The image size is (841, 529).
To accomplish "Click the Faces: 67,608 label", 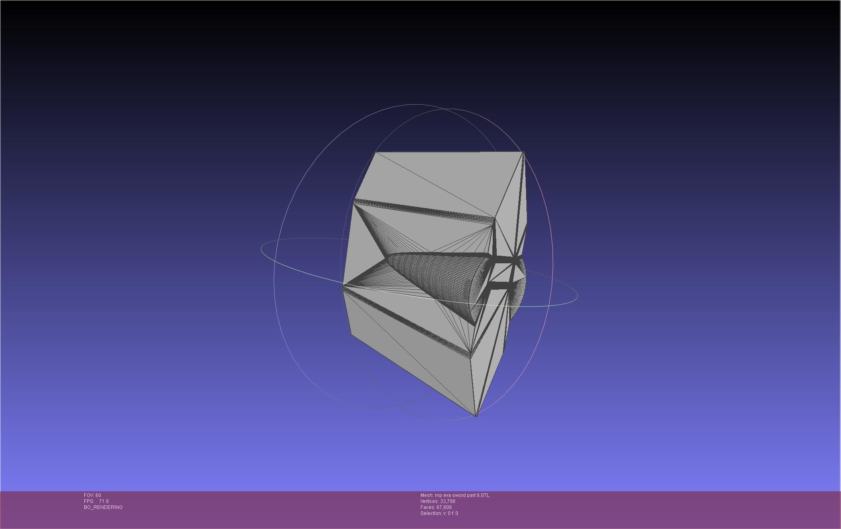I will tap(436, 507).
